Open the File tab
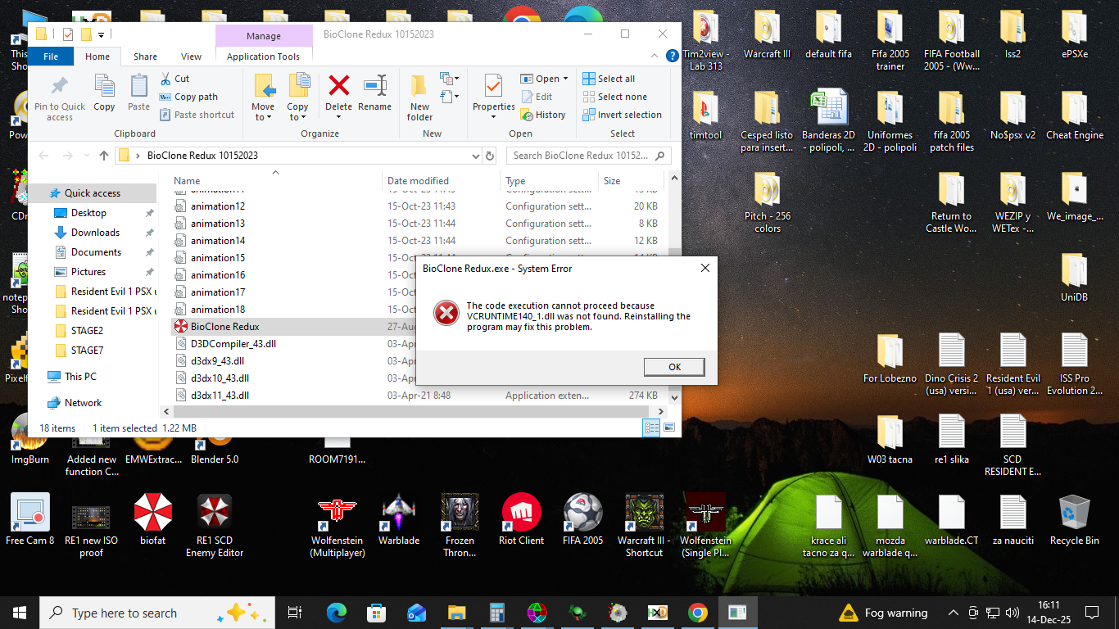Image resolution: width=1119 pixels, height=629 pixels. (x=51, y=57)
